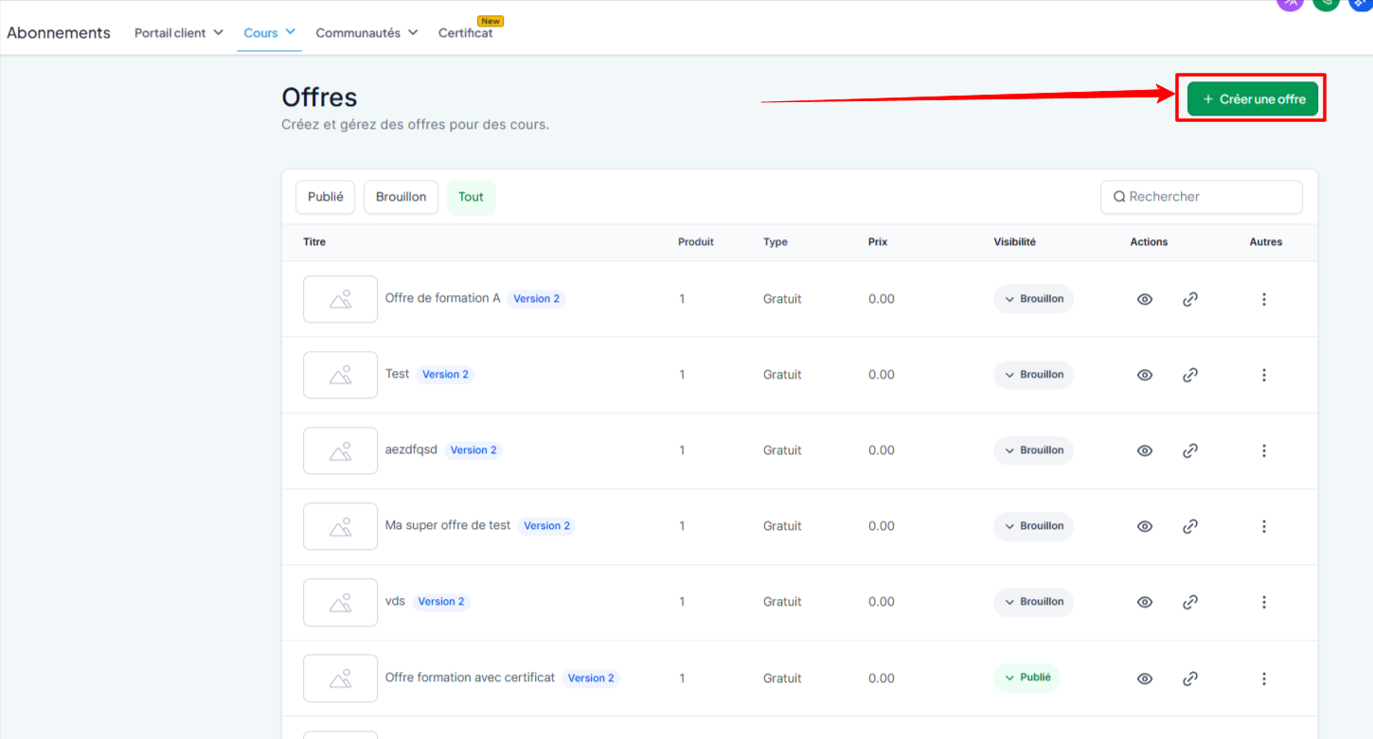Open the "vds" offer title
Image resolution: width=1373 pixels, height=739 pixels.
(x=395, y=601)
